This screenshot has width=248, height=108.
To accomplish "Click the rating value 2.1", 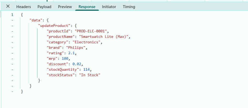I will [71, 53].
